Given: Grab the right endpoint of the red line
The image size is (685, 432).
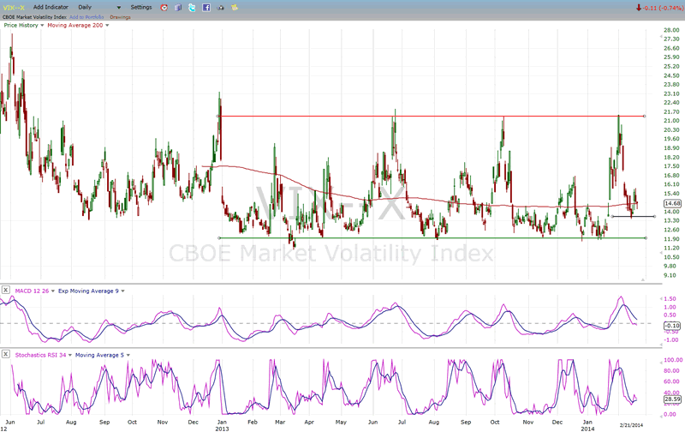Looking at the screenshot, I should 645,117.
